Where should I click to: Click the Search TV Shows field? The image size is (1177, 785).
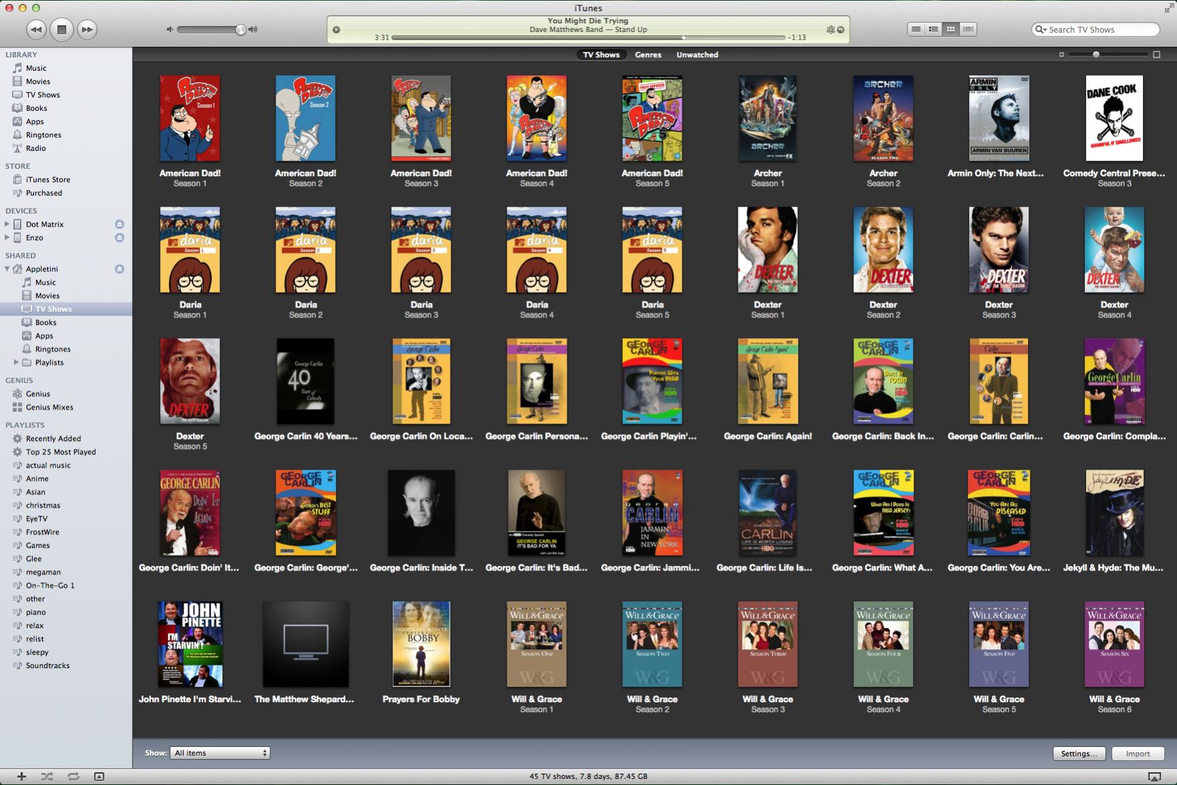pyautogui.click(x=1096, y=29)
